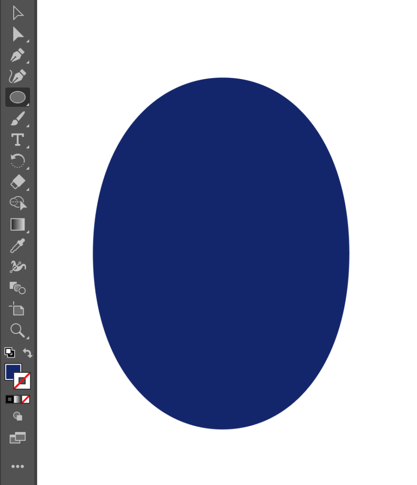
Task: Apply None mode button
Action: pos(26,399)
